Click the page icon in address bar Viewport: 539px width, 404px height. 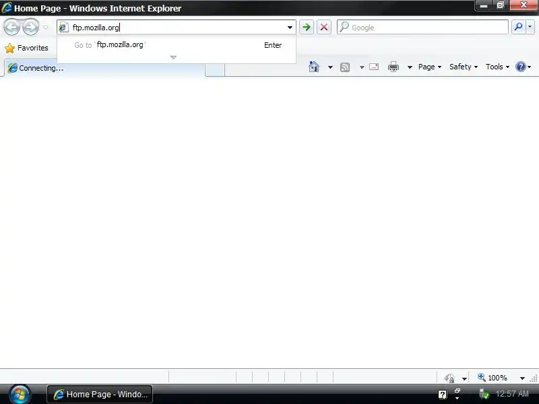pos(63,27)
